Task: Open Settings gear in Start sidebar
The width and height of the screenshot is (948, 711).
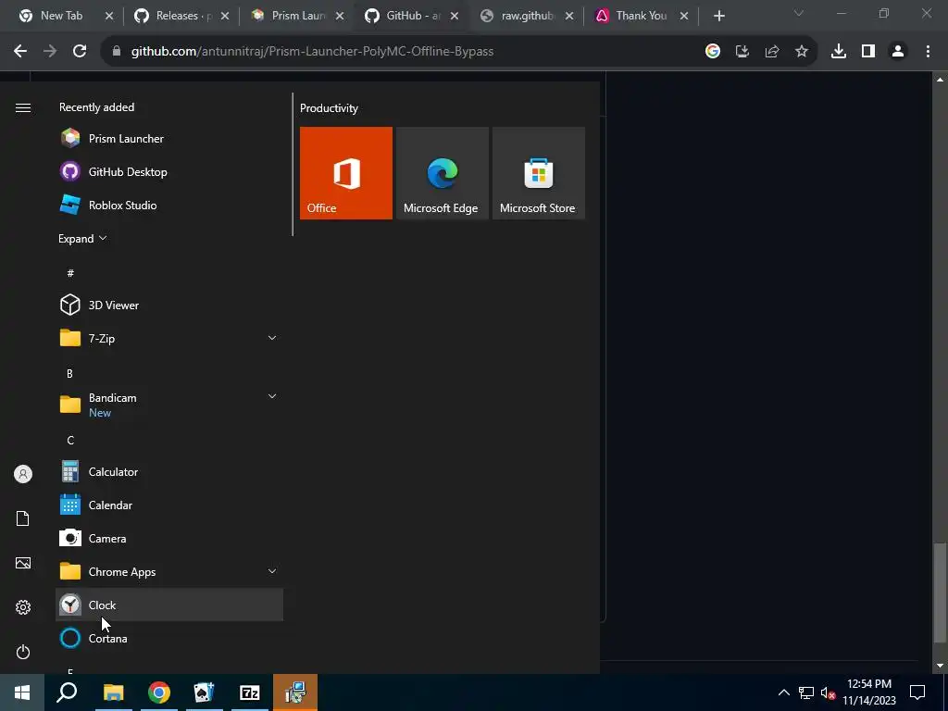Action: pyautogui.click(x=23, y=607)
